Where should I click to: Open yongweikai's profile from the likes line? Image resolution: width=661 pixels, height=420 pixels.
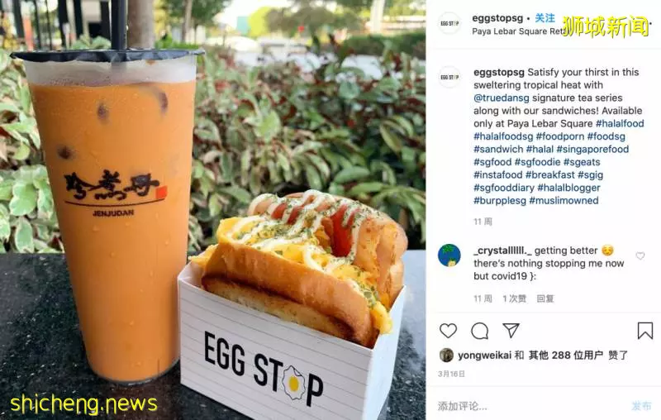[x=485, y=356]
